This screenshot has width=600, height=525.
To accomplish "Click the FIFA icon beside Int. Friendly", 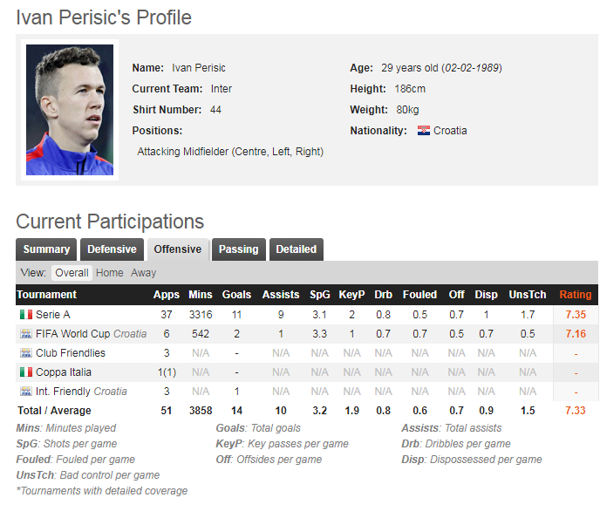I will (25, 392).
